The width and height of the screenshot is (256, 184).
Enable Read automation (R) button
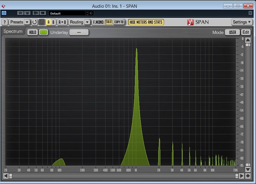pos(20,13)
